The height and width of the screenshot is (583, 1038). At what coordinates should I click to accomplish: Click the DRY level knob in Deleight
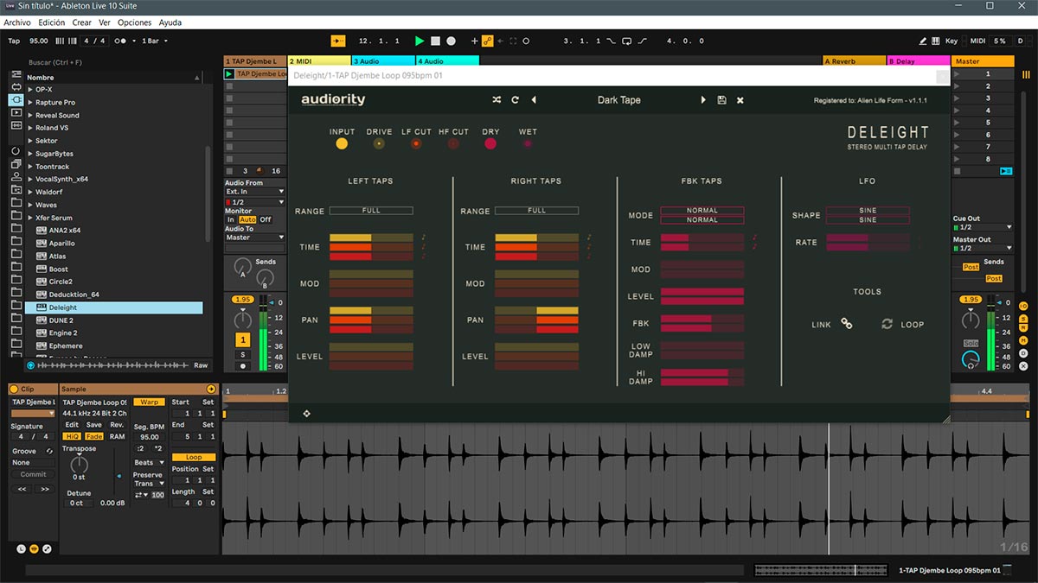click(490, 144)
